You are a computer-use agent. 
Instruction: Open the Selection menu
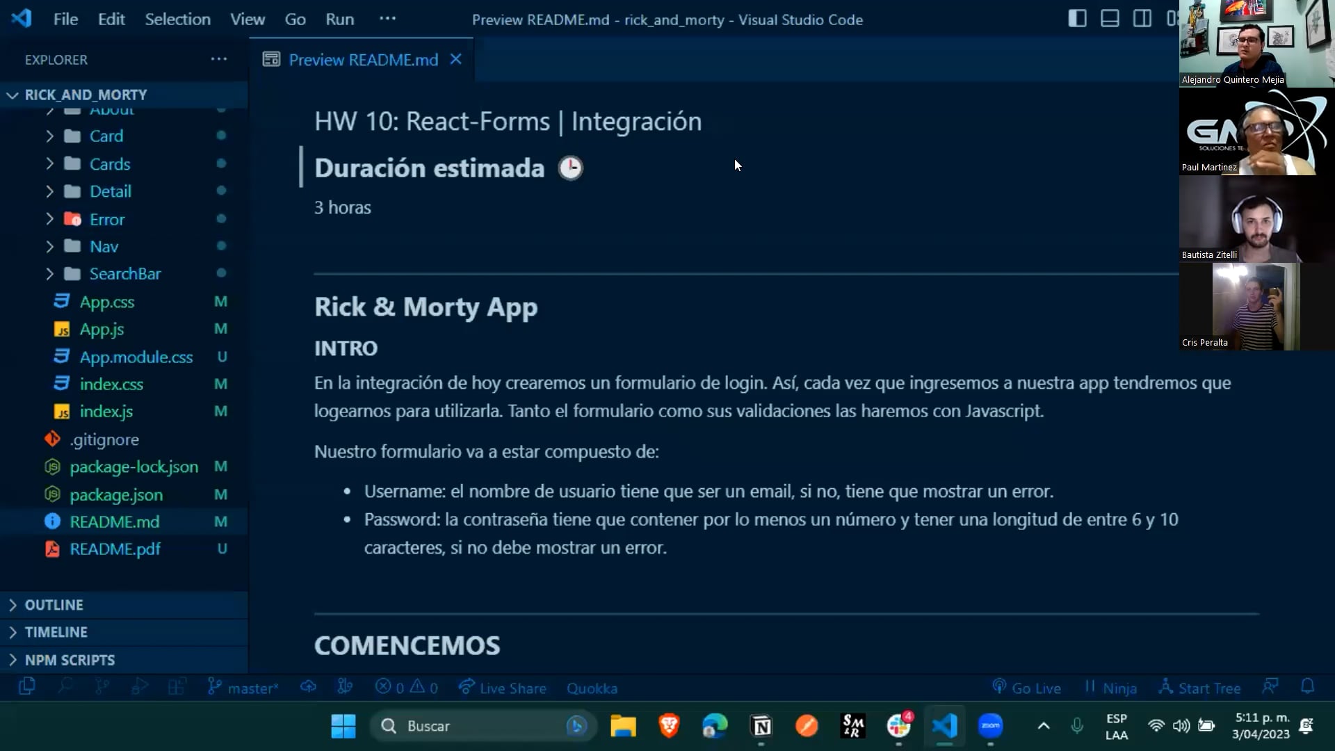[177, 19]
